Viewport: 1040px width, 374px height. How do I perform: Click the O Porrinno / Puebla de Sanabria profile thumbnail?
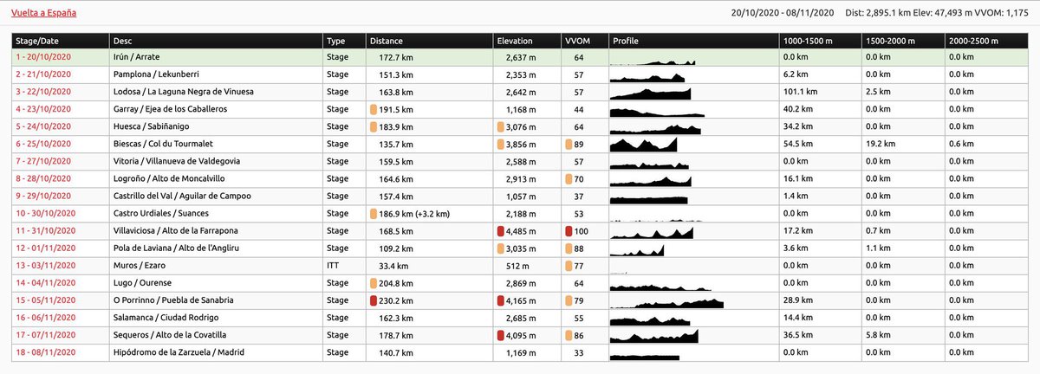(x=667, y=301)
